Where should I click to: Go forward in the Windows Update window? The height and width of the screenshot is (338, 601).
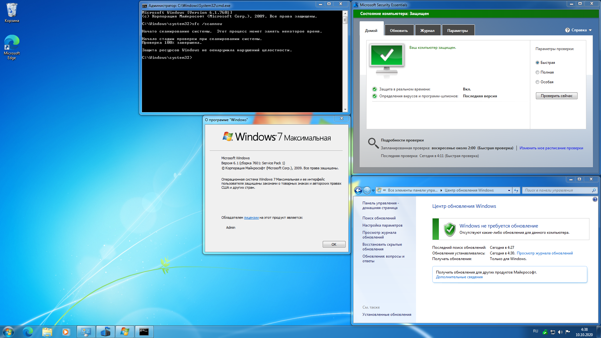tap(367, 190)
